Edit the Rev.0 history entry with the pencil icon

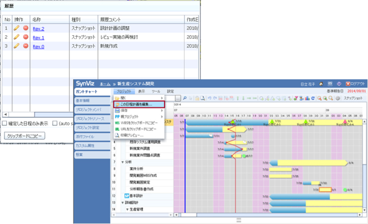16,46
